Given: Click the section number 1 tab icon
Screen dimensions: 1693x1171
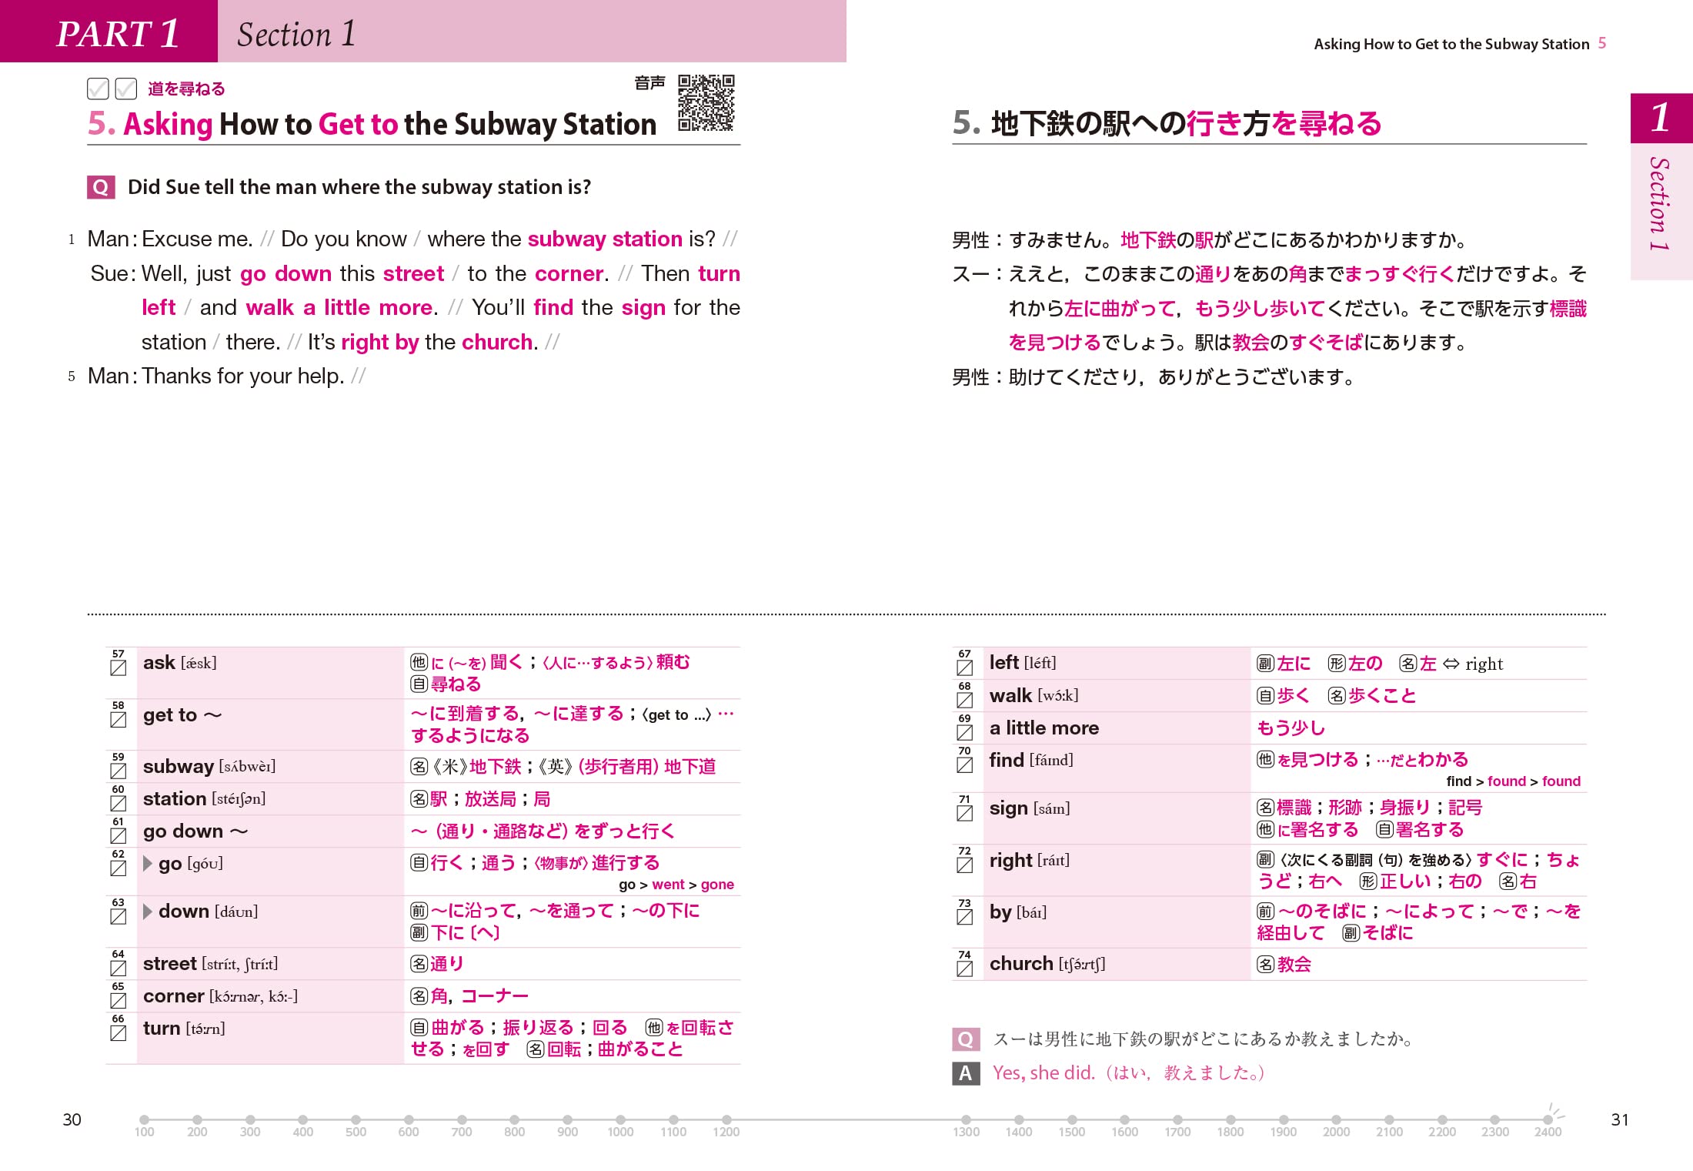Looking at the screenshot, I should 1660,118.
